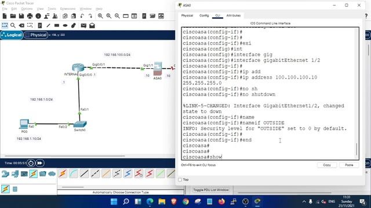Image resolution: width=371 pixels, height=208 pixels.
Task: Print the workspace using the printer icon
Action: [30, 16]
